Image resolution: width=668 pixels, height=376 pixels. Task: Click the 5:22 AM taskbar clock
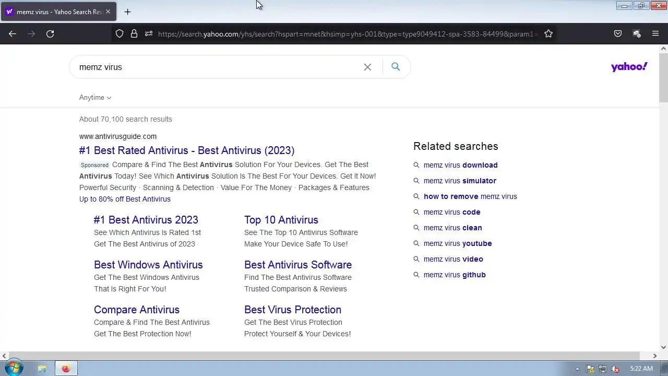(x=641, y=369)
